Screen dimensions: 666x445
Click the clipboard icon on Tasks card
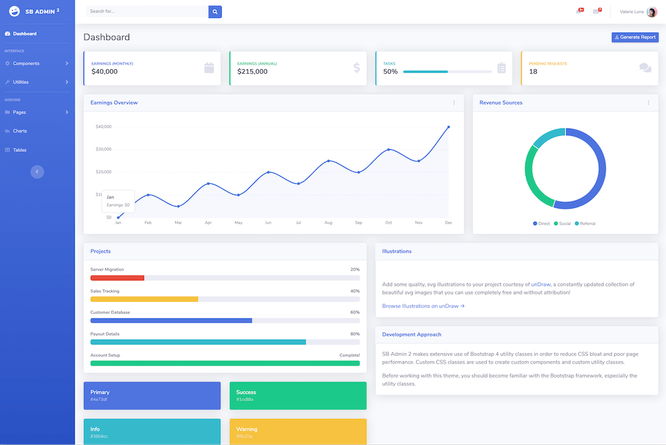501,68
